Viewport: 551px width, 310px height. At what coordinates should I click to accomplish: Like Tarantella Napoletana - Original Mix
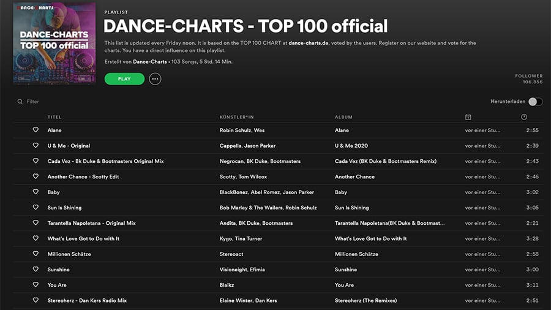click(x=36, y=222)
